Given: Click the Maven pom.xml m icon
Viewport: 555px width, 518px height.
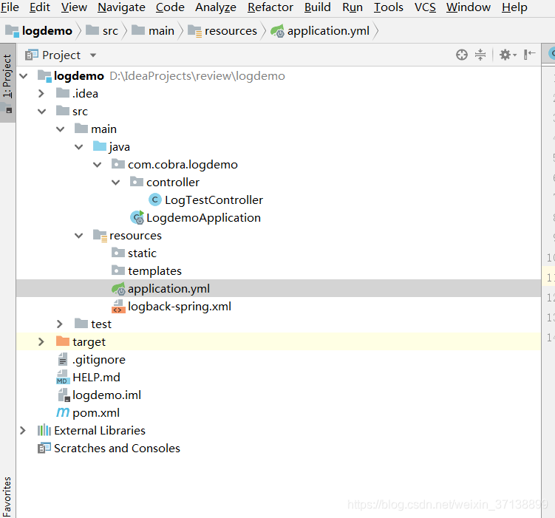Looking at the screenshot, I should click(63, 412).
